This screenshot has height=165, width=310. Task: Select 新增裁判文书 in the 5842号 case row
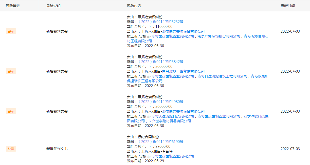[x=57, y=71]
